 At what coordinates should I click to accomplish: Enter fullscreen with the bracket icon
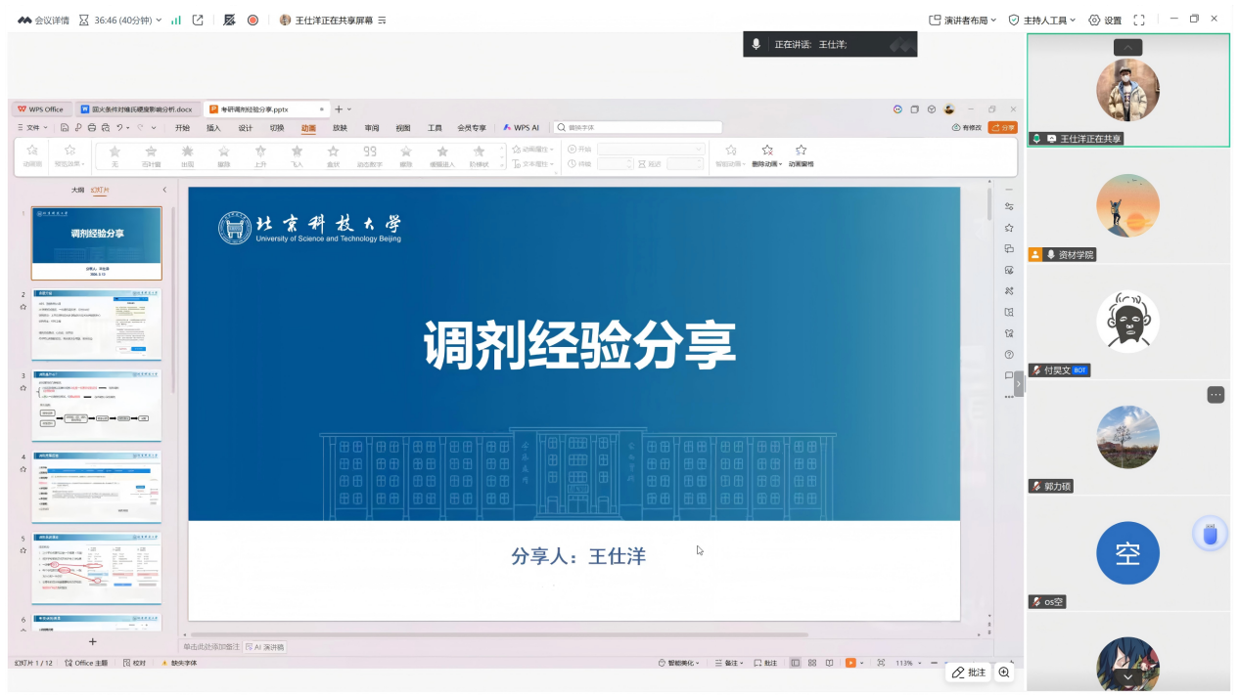[x=1139, y=20]
